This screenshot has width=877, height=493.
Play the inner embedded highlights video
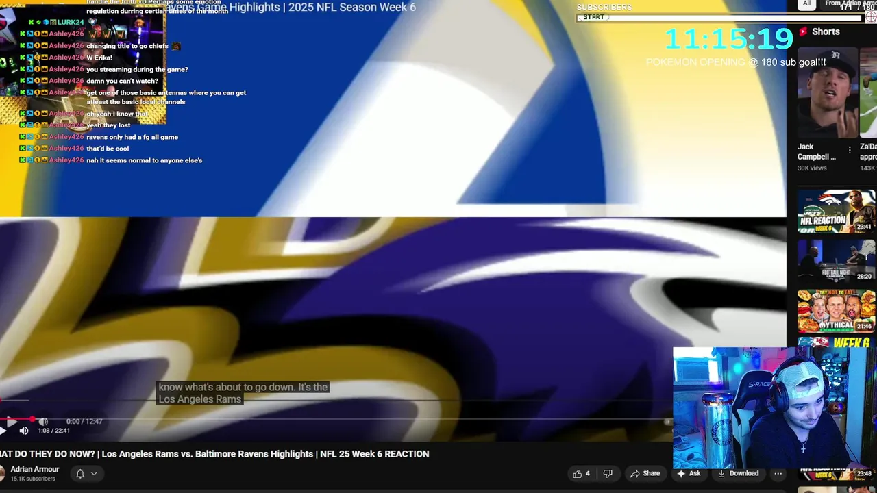pyautogui.click(x=12, y=421)
